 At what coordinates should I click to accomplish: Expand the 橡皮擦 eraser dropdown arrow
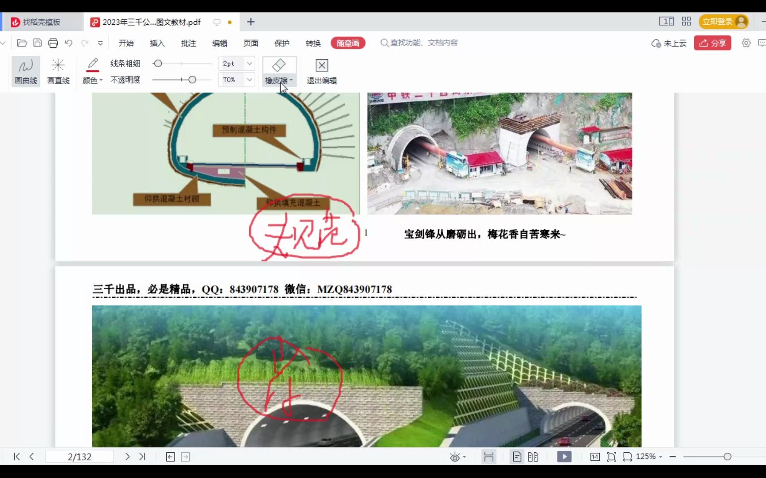(x=291, y=80)
